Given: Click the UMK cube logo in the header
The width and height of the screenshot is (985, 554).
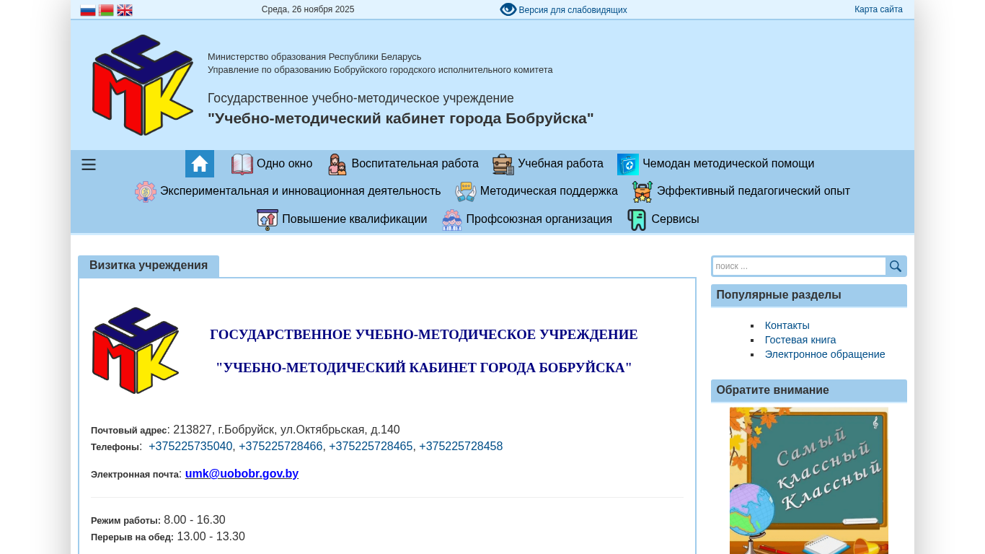Looking at the screenshot, I should coord(143,85).
